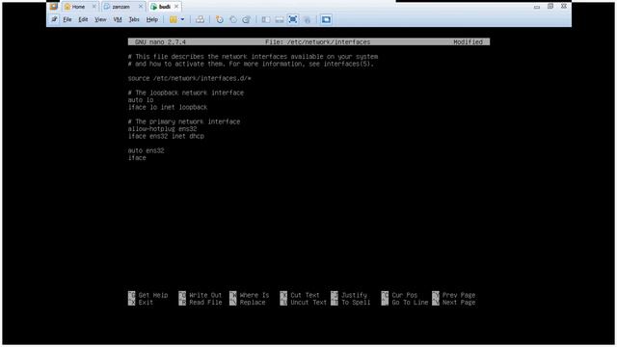Image resolution: width=617 pixels, height=347 pixels.
Task: Click the 'Read File' shortcut label
Action: coord(205,302)
